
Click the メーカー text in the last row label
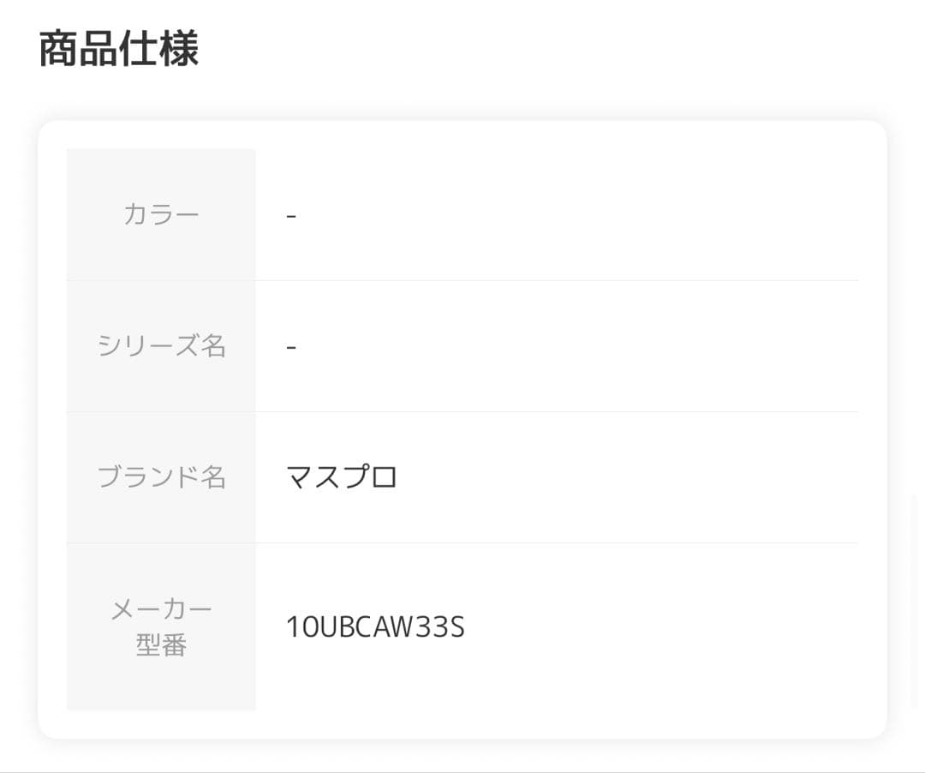click(161, 609)
